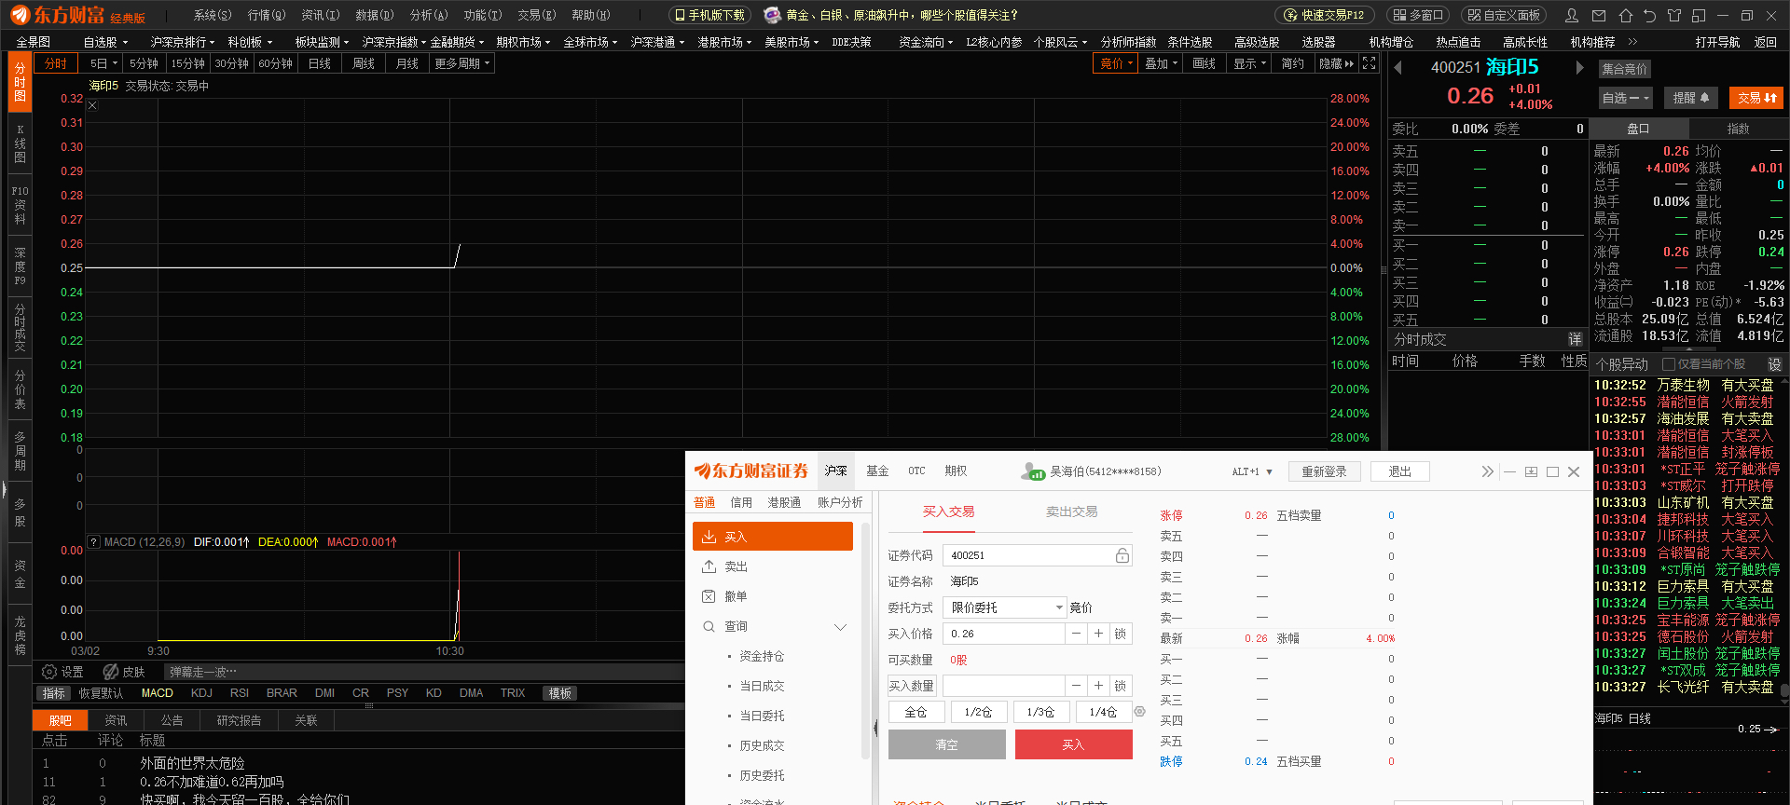
Task: Go to previous stock with left arrow
Action: [1398, 67]
